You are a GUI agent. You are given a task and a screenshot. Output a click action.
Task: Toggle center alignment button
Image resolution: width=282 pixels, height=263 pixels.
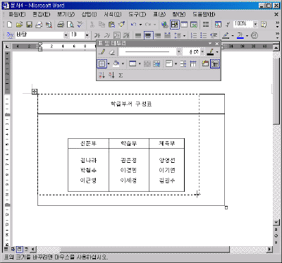[148, 35]
